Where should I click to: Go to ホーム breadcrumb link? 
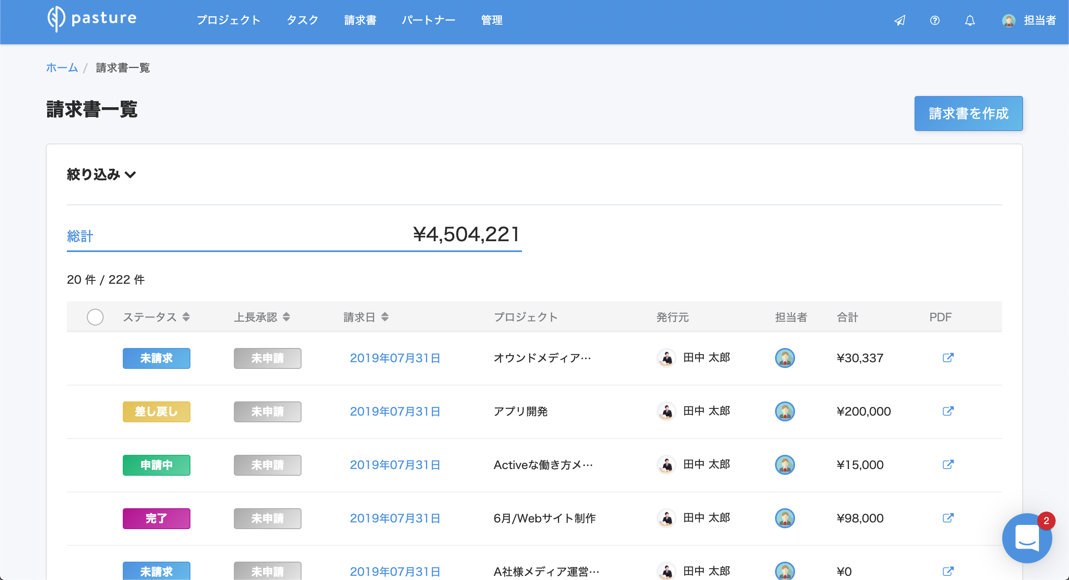point(62,68)
